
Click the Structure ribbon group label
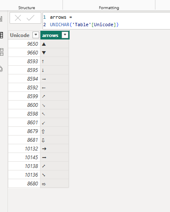27,8
